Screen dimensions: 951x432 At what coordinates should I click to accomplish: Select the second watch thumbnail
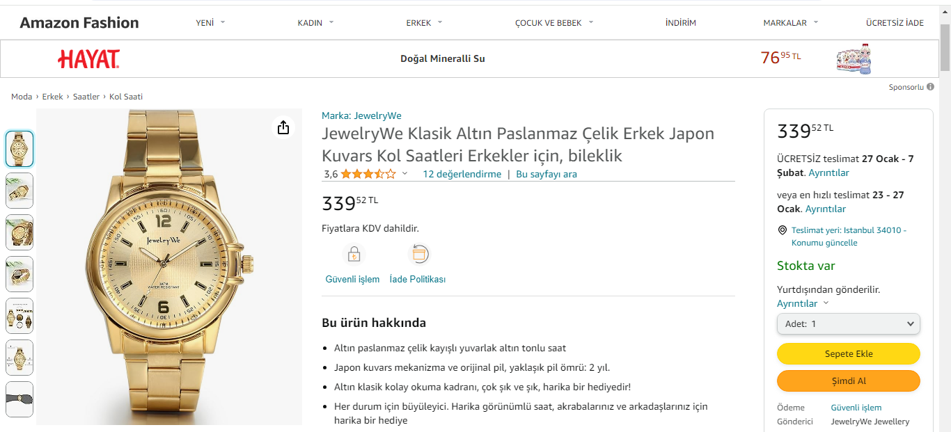[x=19, y=191]
